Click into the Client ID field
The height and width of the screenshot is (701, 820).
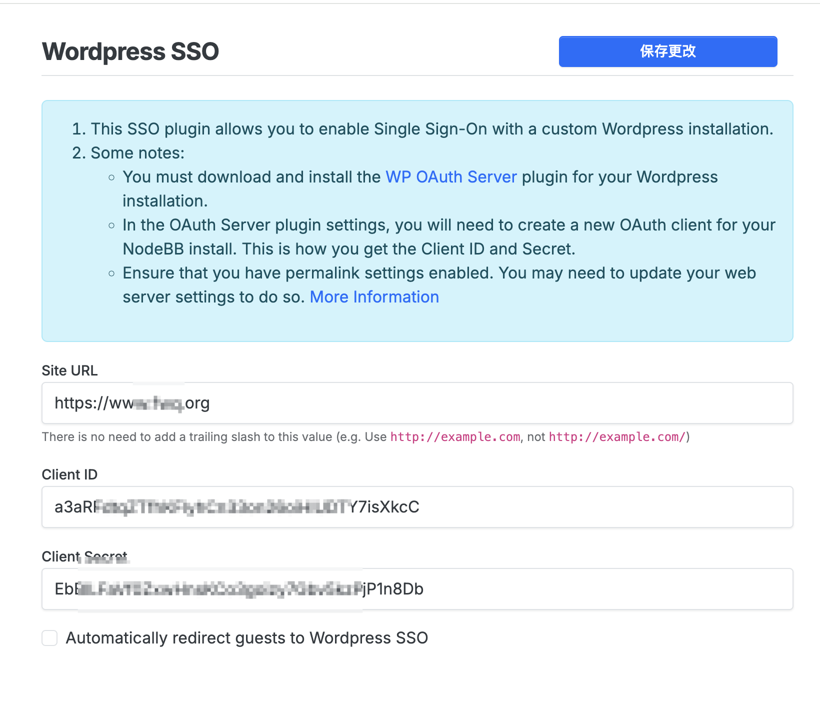(550, 507)
